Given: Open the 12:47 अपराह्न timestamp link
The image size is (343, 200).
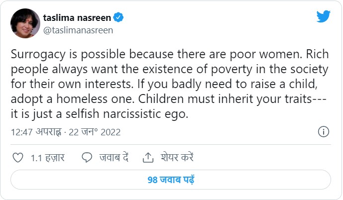Looking at the screenshot, I should tap(36, 132).
